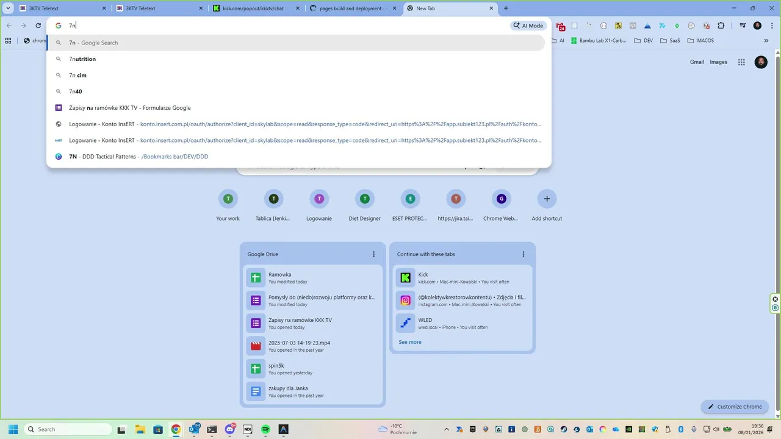
Task: Open the SaaS bookmarks folder
Action: pos(669,41)
